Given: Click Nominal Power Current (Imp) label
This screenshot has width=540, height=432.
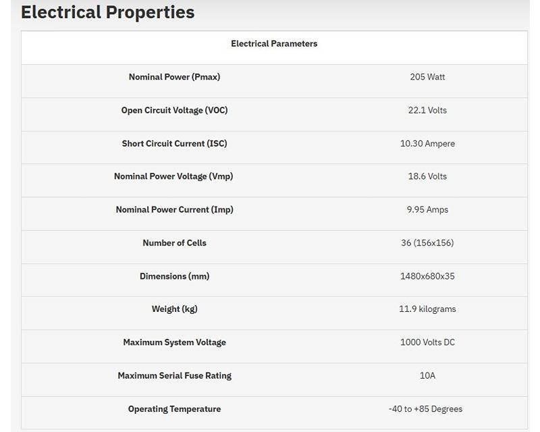Looking at the screenshot, I should click(175, 209).
